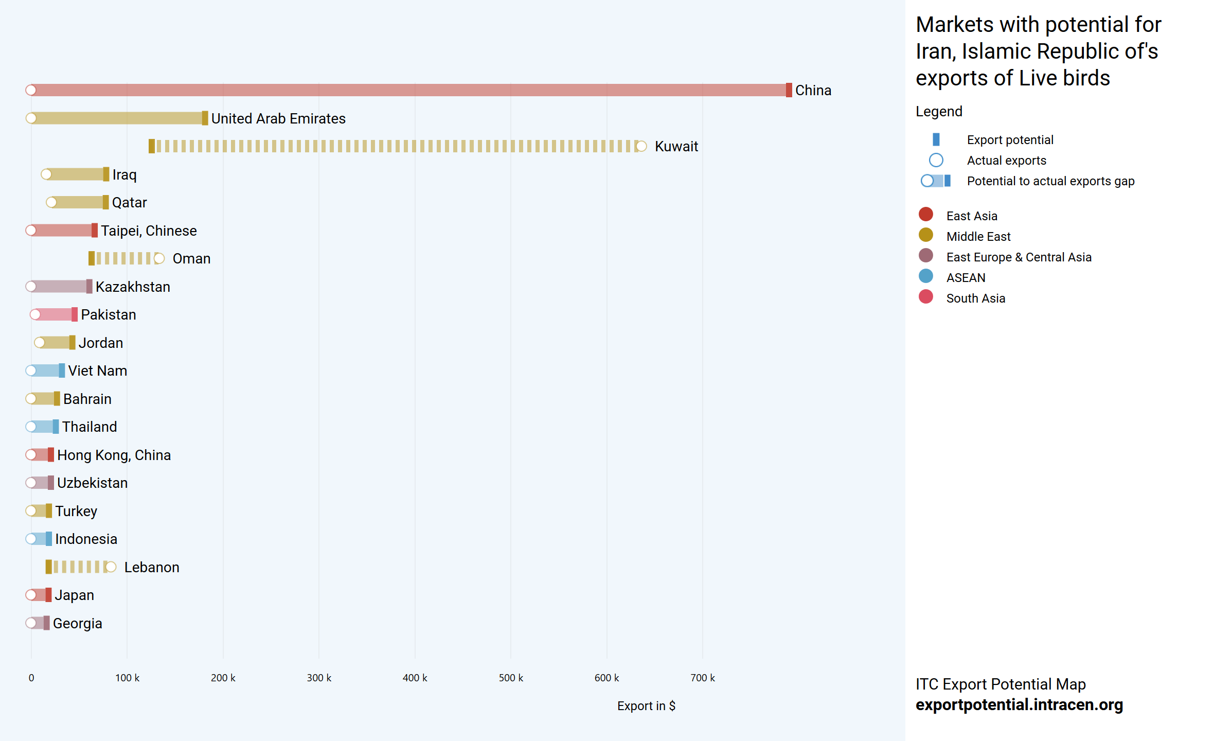Open exportpotential.intracen.org link
1214x741 pixels.
[x=1019, y=704]
